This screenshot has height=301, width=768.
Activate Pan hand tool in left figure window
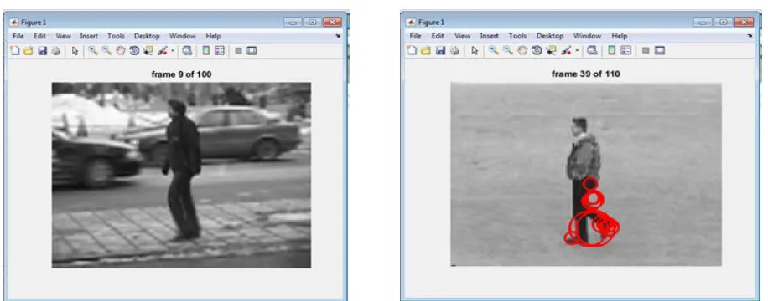[120, 51]
